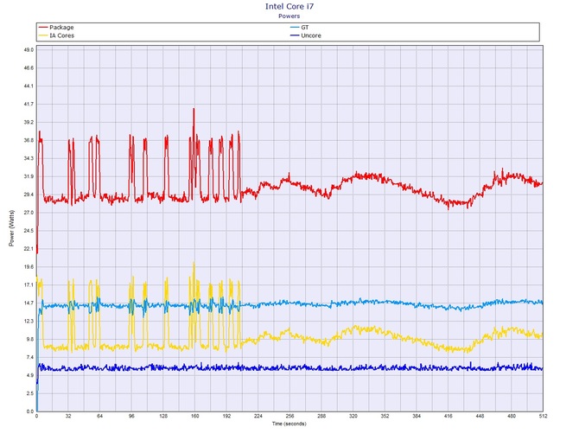Viewport: 579px width, 434px height.
Task: Click the Powers subtitle
Action: [289, 16]
